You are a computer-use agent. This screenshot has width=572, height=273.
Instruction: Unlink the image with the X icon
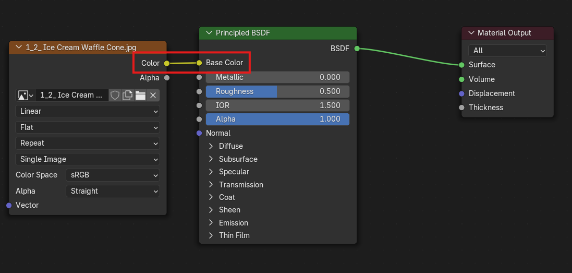pyautogui.click(x=153, y=95)
